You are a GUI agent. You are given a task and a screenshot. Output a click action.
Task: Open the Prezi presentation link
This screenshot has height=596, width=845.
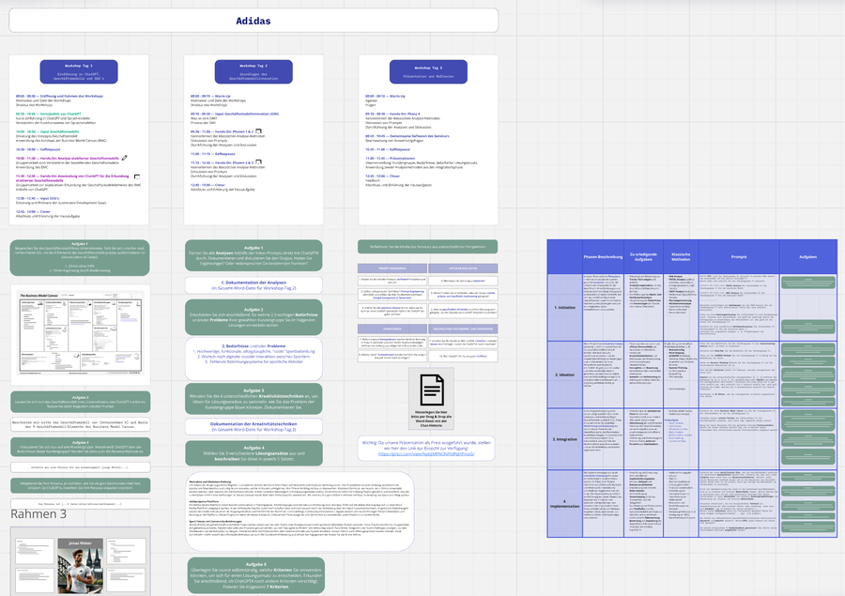pyautogui.click(x=425, y=453)
